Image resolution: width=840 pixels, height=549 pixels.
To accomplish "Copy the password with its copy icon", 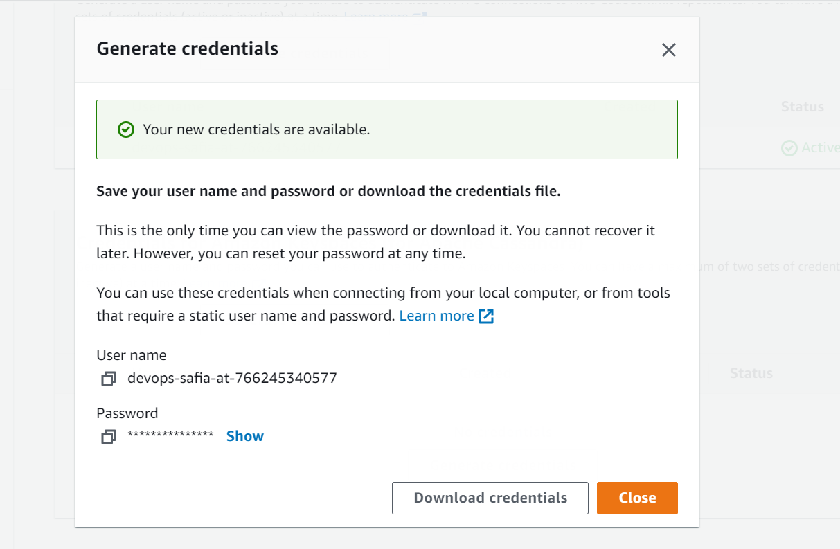I will coord(108,437).
